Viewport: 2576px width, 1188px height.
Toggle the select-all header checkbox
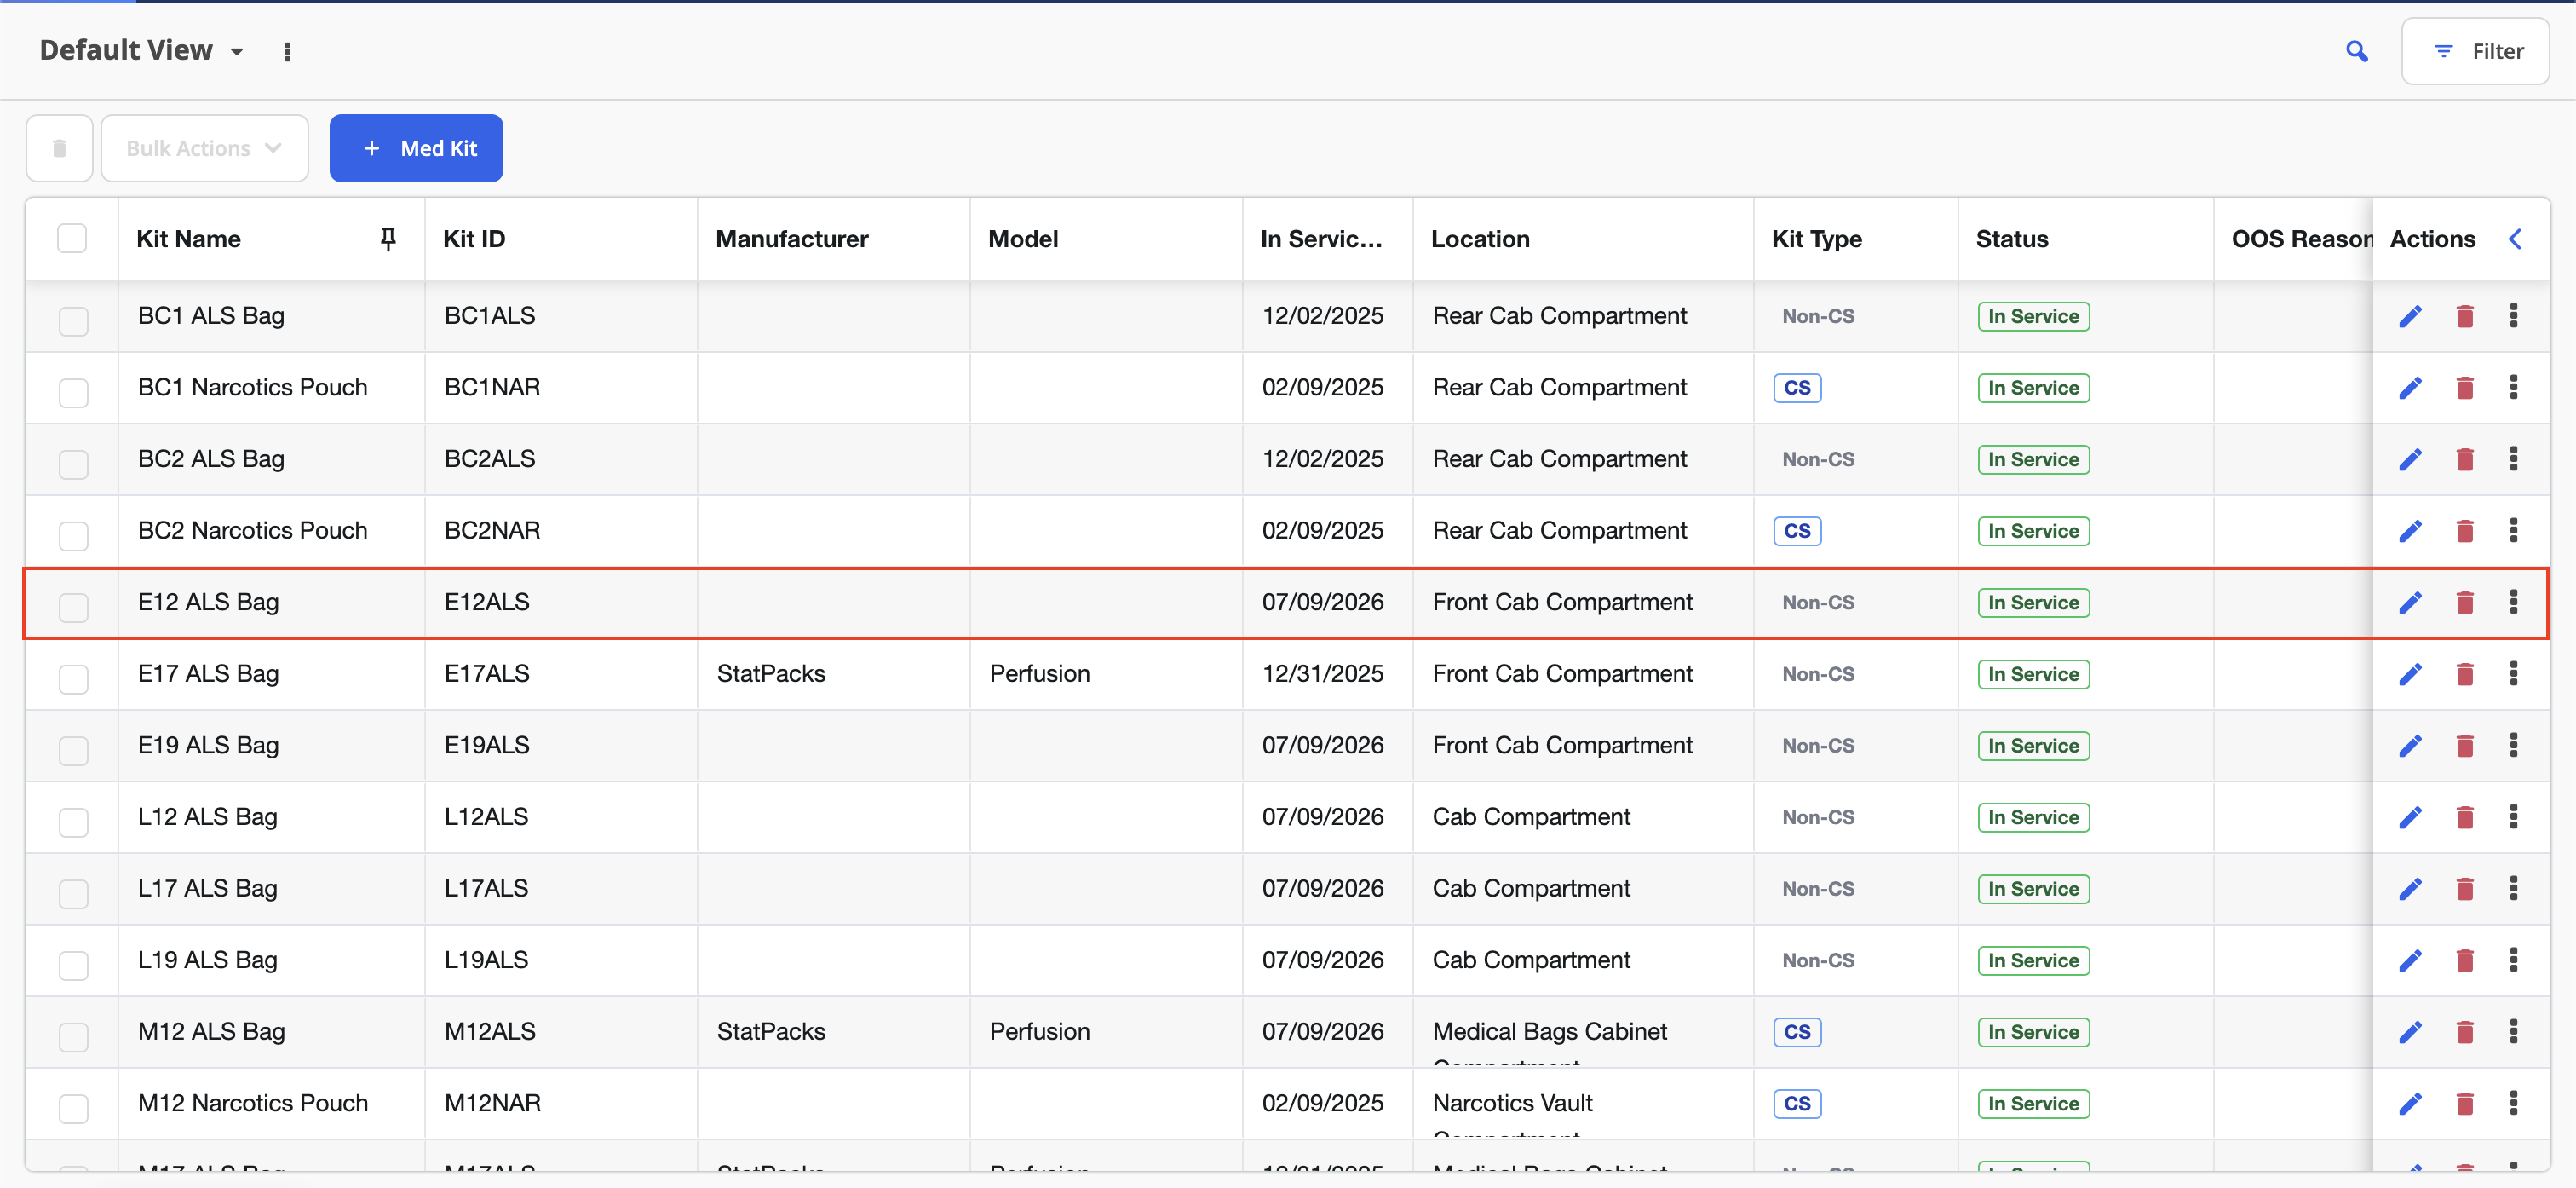point(72,239)
